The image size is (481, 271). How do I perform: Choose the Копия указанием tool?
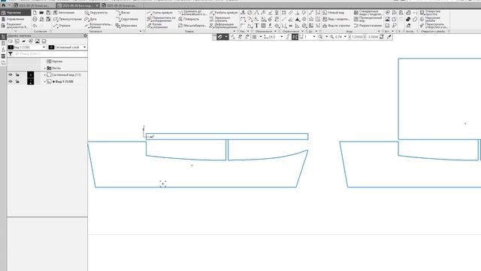(x=157, y=26)
